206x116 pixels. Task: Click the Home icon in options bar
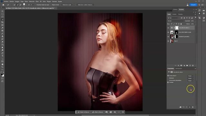[x=3, y=5]
